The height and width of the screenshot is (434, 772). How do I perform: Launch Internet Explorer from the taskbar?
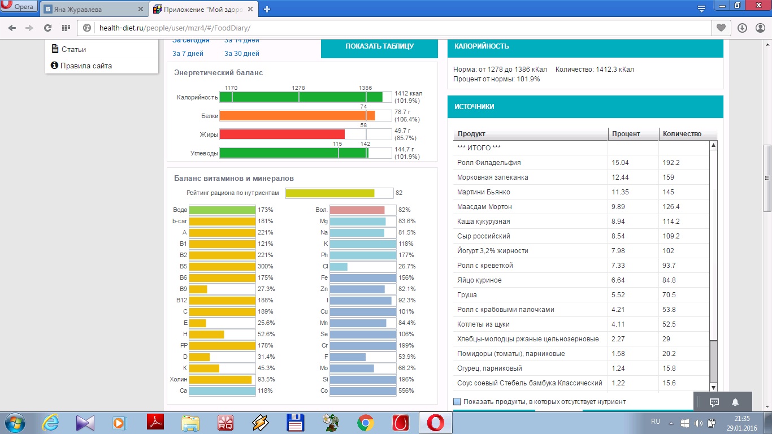coord(51,422)
